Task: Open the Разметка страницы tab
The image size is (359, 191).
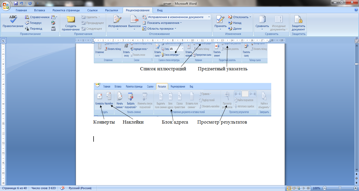Action: (x=66, y=10)
